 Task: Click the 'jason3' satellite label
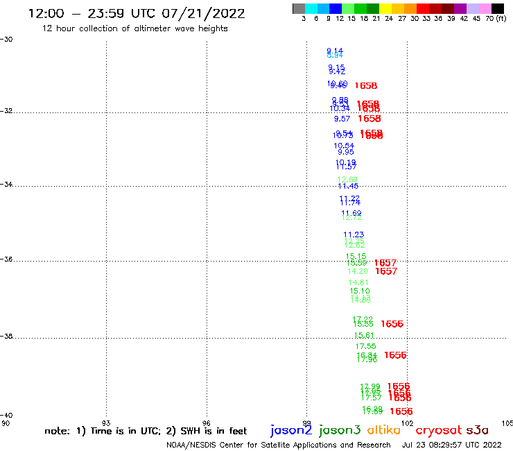tap(340, 430)
